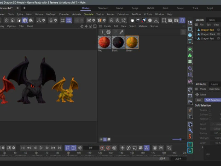The height and width of the screenshot is (166, 221).
Task: Click the material thumbnail size slider
Action: [178, 139]
